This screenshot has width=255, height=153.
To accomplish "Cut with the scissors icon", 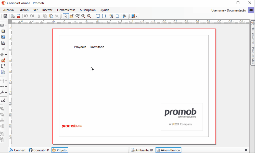I will pos(39,16).
